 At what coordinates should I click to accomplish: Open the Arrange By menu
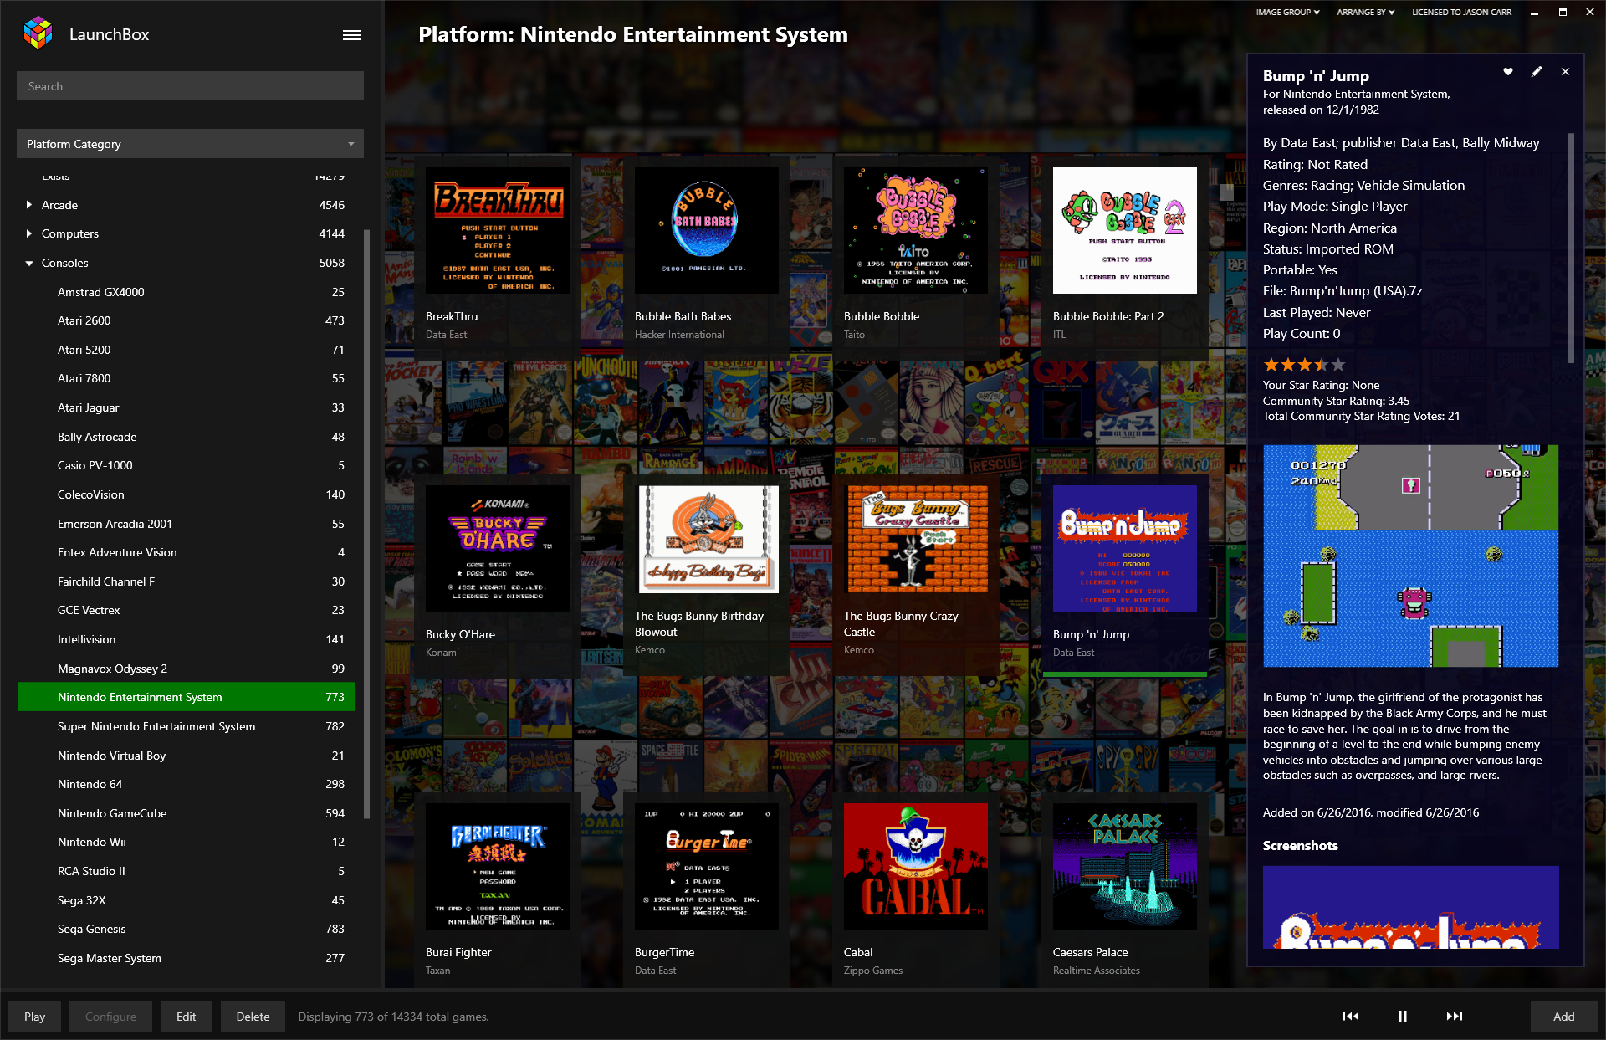click(1365, 13)
